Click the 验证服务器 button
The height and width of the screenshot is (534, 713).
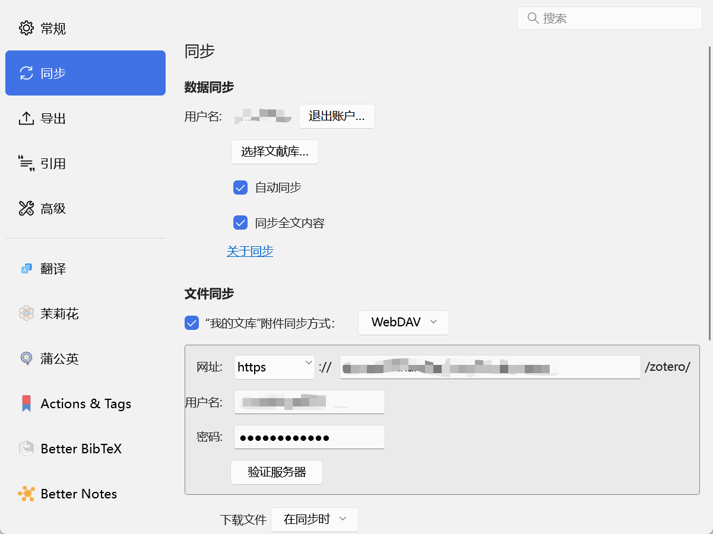coord(277,472)
